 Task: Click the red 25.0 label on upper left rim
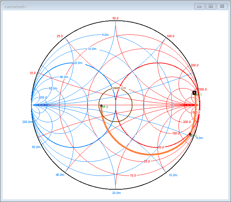click(x=60, y=36)
